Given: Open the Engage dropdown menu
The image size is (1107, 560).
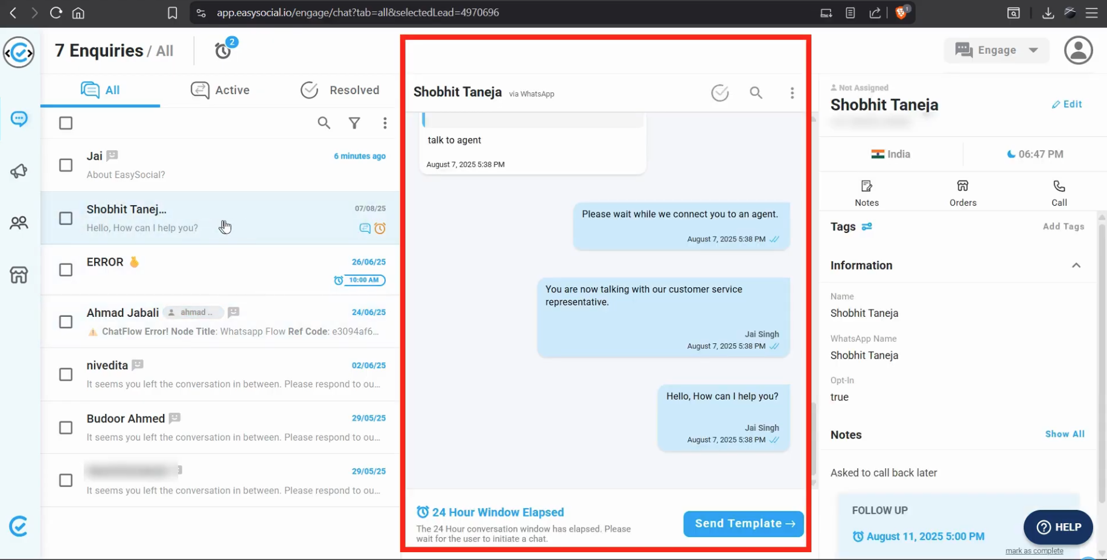Looking at the screenshot, I should tap(996, 51).
